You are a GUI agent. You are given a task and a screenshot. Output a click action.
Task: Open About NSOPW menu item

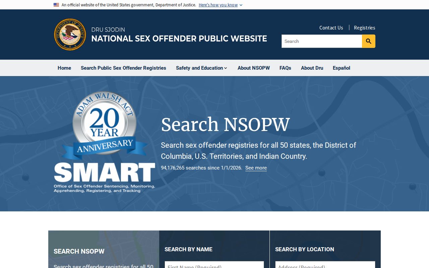coord(254,68)
